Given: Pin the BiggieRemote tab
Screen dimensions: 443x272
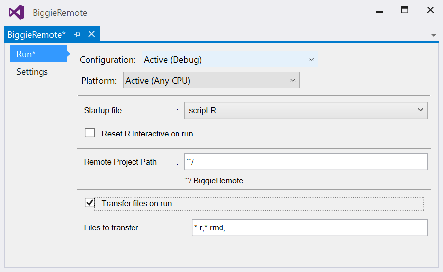Looking at the screenshot, I should pos(77,34).
